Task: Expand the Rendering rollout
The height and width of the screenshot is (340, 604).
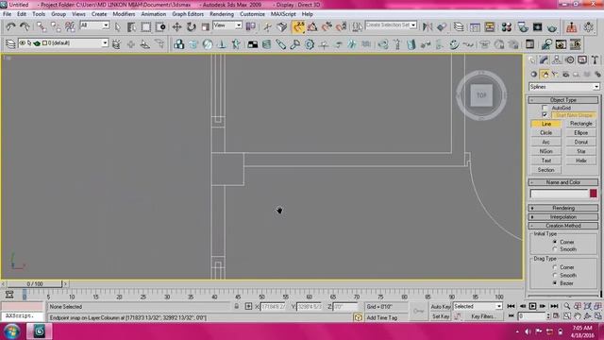Action: (x=563, y=208)
